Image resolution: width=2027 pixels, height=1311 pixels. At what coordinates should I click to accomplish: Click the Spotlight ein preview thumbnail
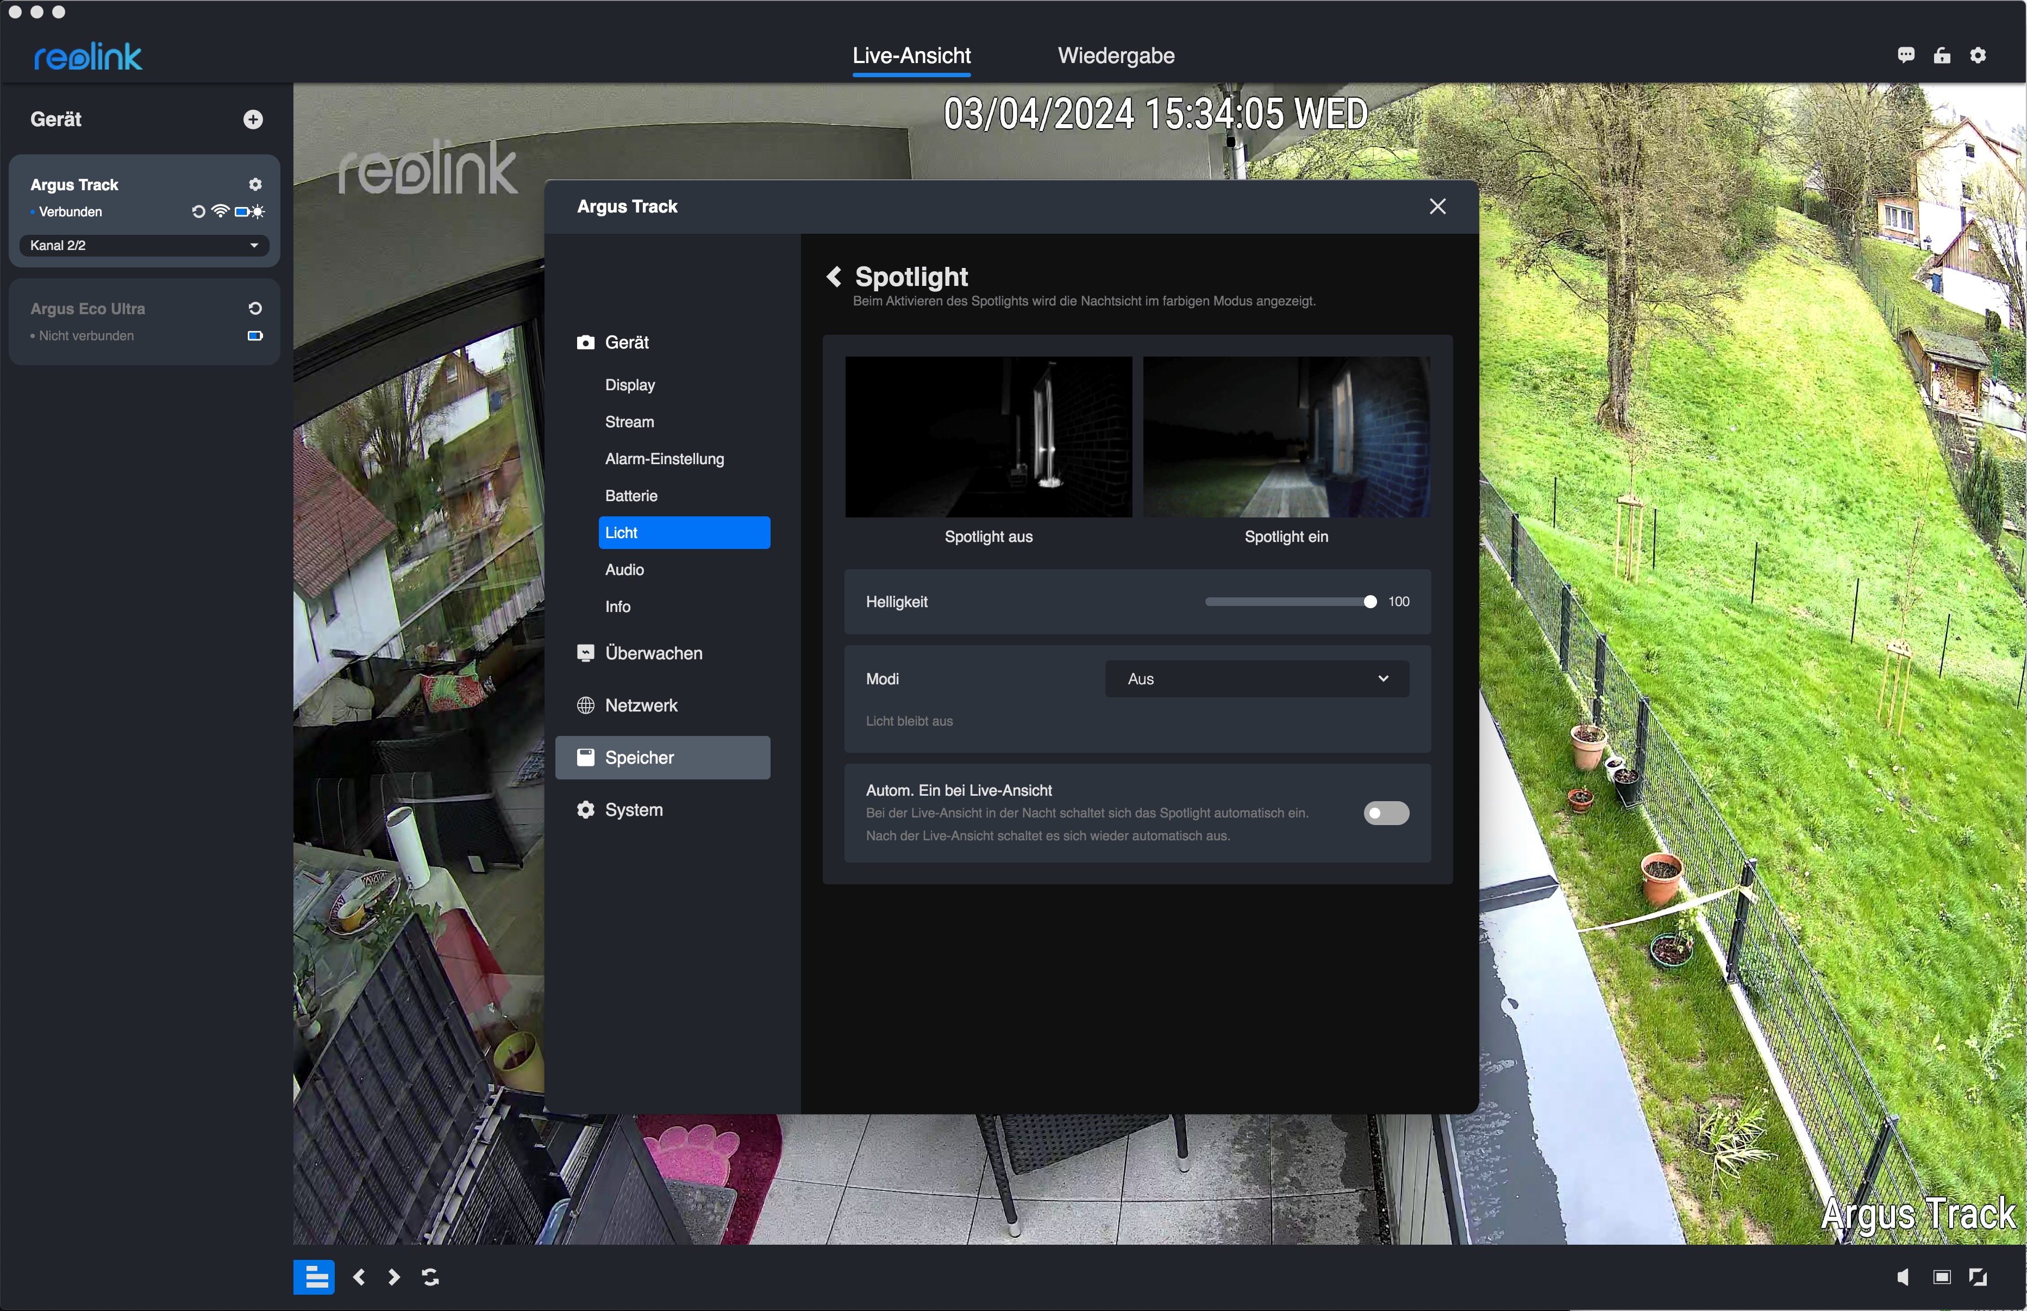[x=1285, y=436]
